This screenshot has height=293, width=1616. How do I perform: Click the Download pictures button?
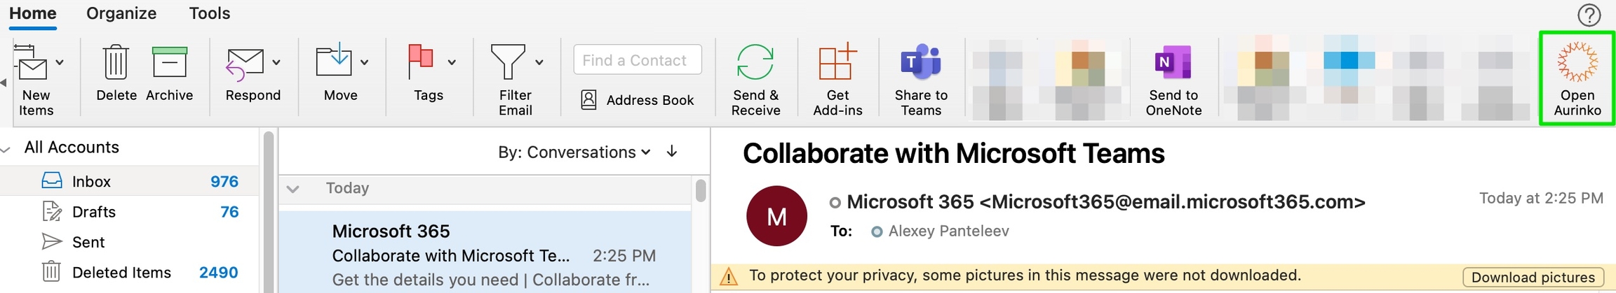point(1533,278)
